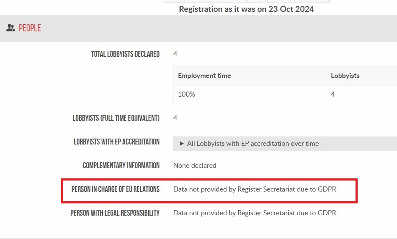
Task: Click the 'Person in charge of EU relations' label
Action: pos(116,189)
